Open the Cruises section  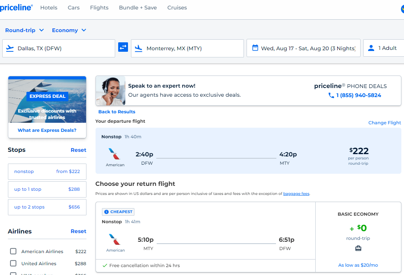(177, 8)
